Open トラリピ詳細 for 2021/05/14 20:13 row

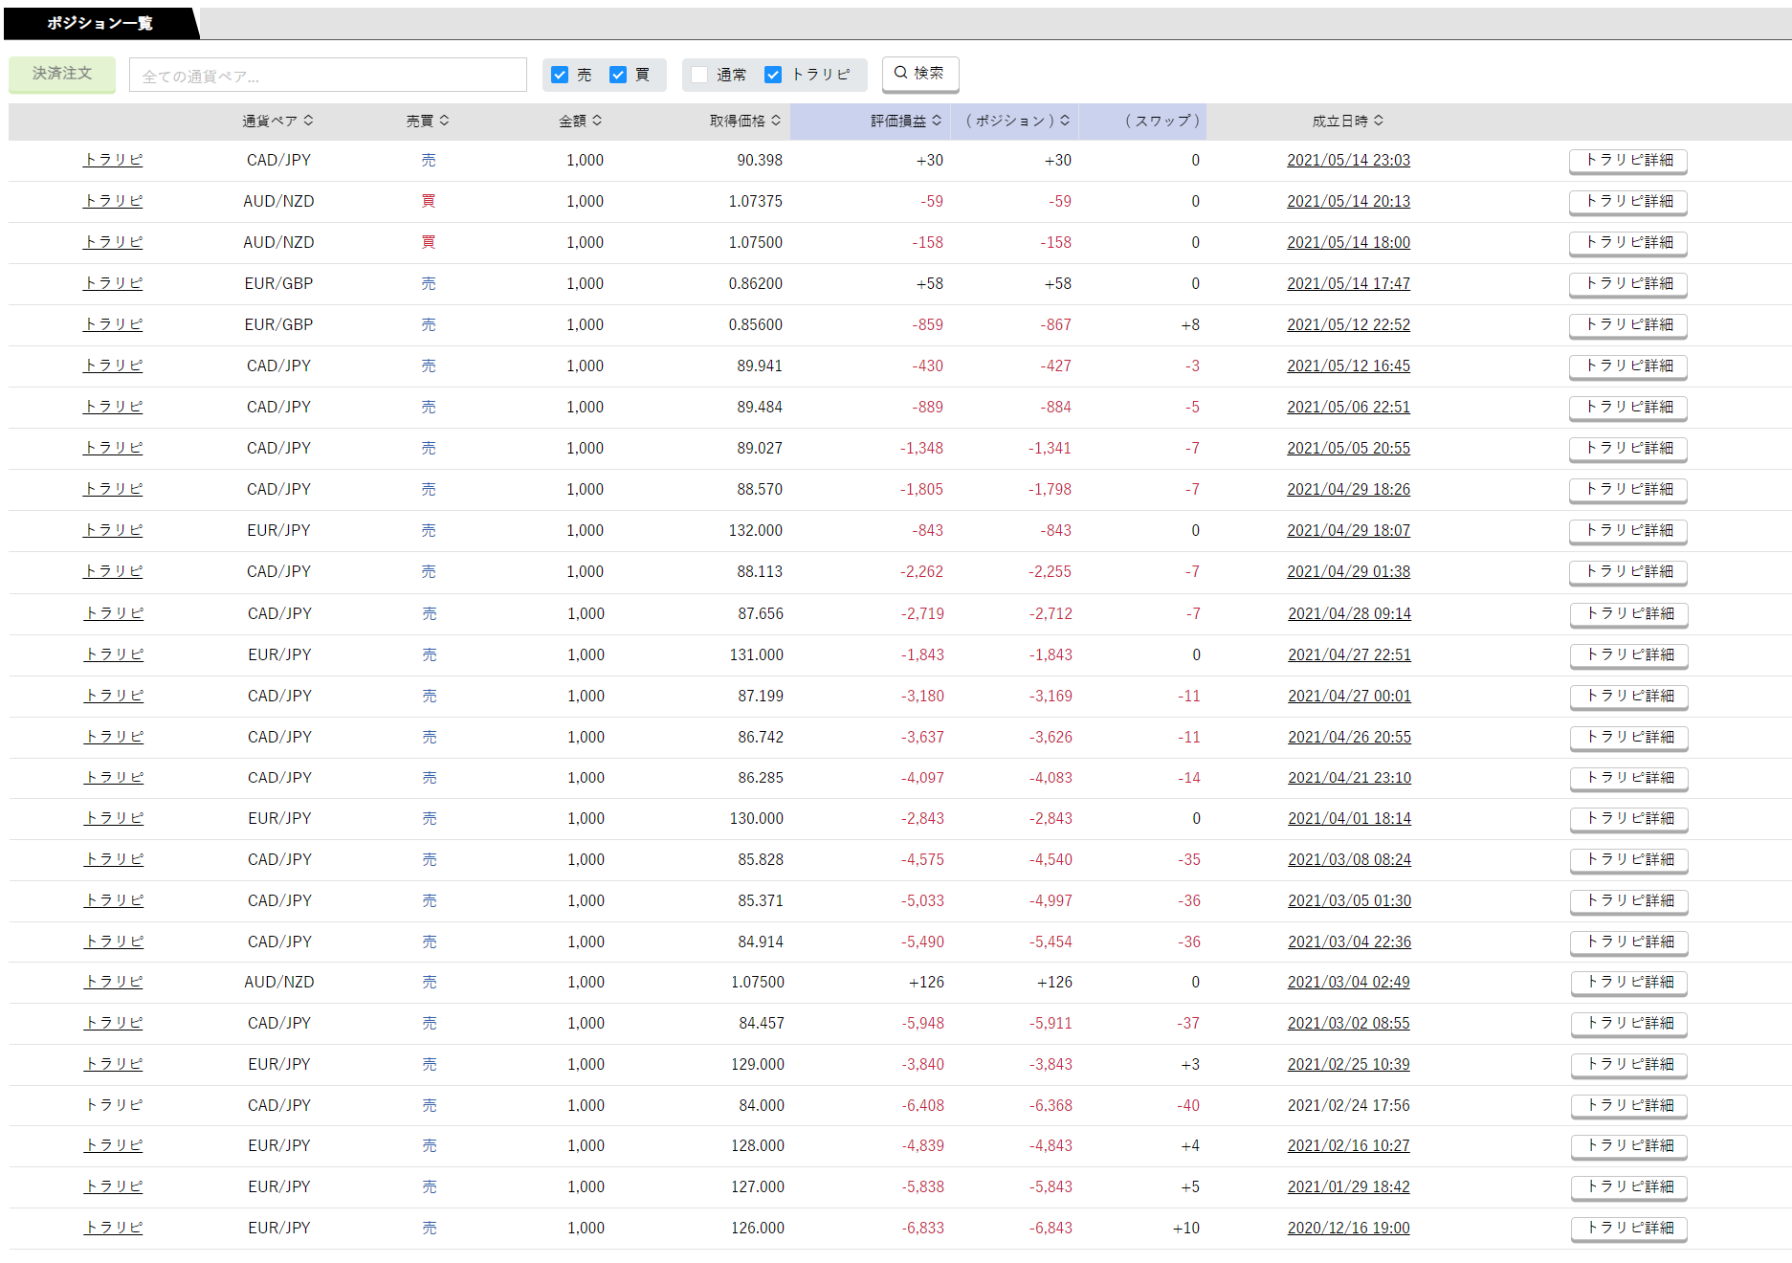[1628, 202]
